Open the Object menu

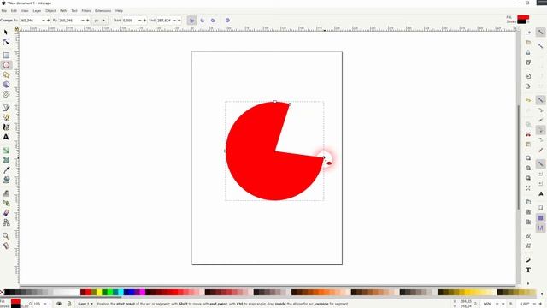pos(50,11)
